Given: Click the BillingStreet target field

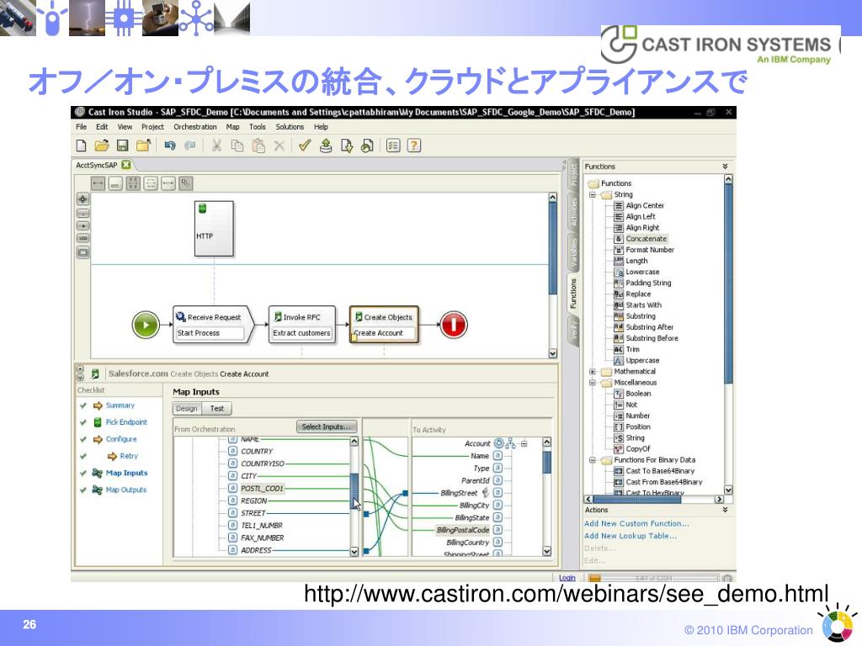Looking at the screenshot, I should pos(459,493).
